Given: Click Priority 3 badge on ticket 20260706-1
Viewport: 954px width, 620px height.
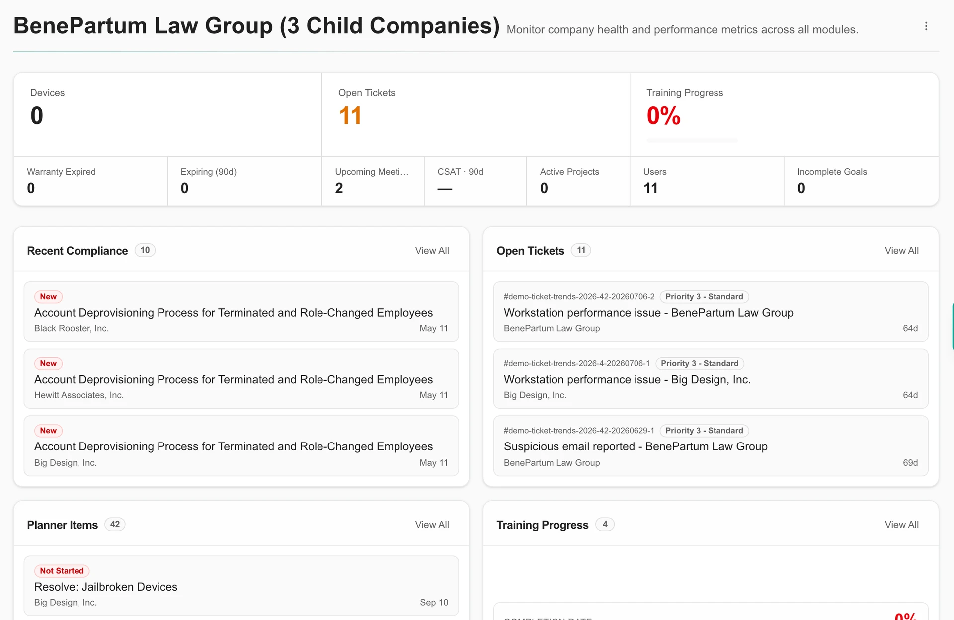Looking at the screenshot, I should click(700, 363).
